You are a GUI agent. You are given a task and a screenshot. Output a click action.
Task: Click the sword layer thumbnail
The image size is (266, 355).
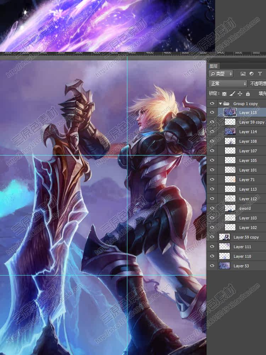tap(230, 208)
